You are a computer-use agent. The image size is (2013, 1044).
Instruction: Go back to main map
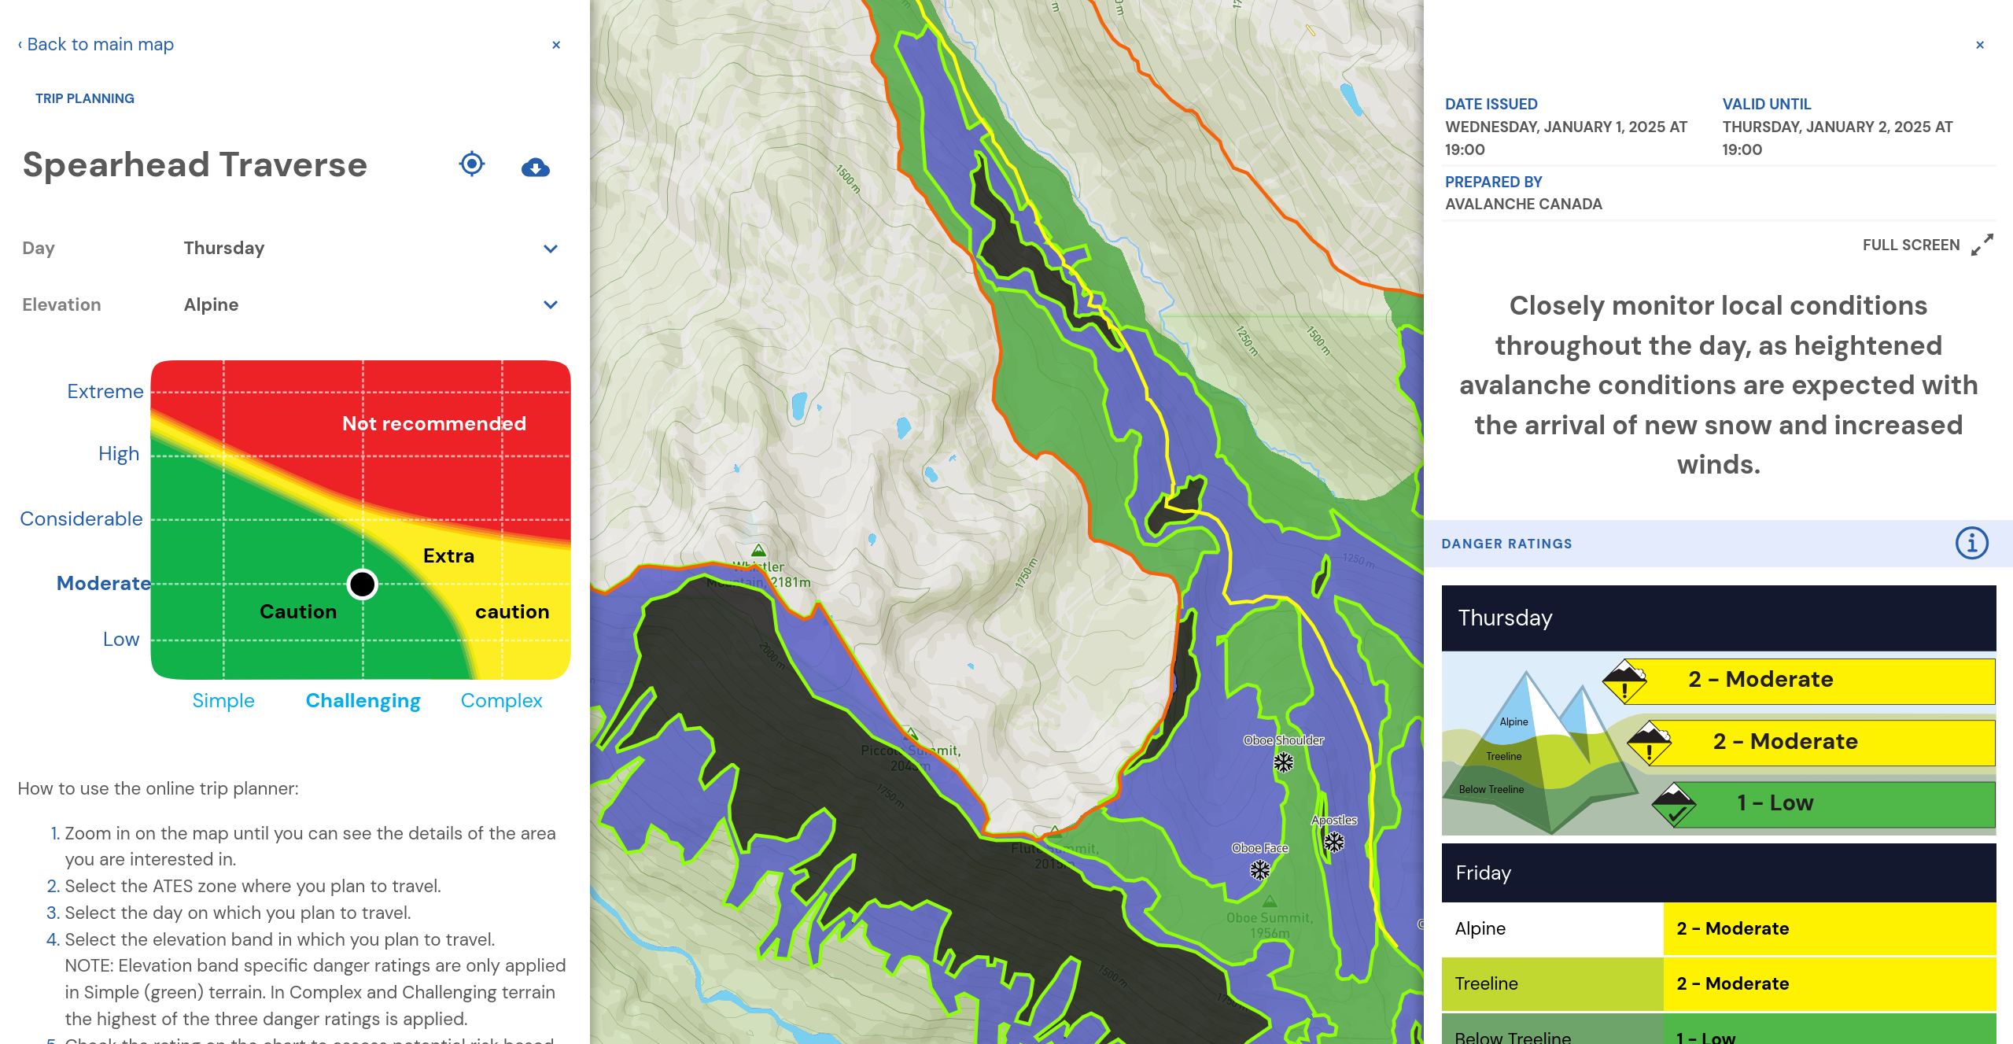click(96, 45)
